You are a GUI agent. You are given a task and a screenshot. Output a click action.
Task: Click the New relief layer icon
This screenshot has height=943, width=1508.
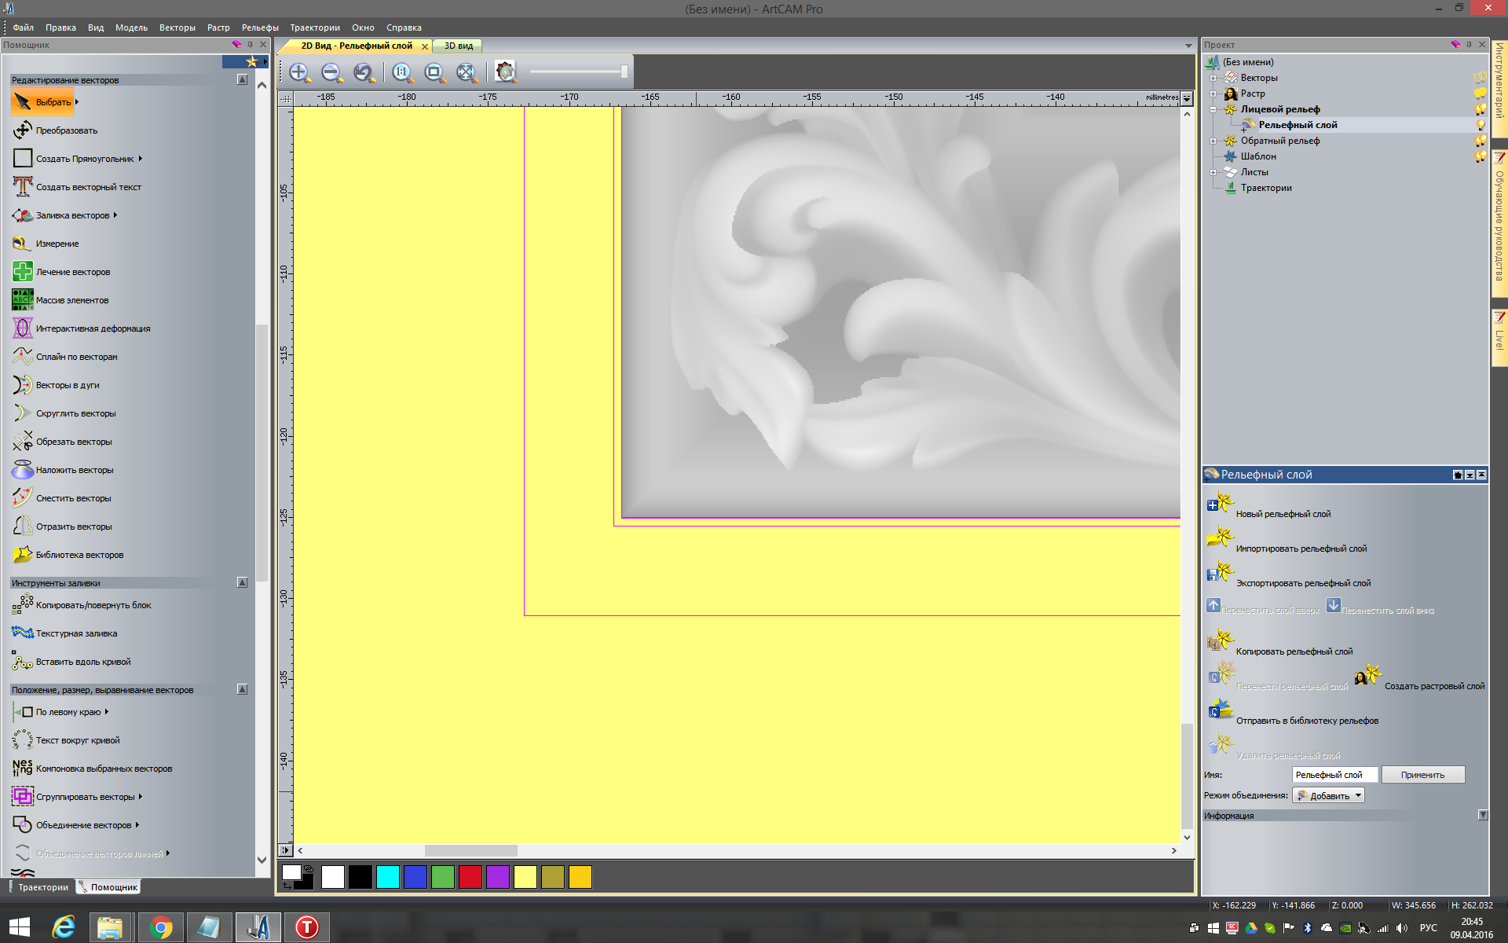1220,503
